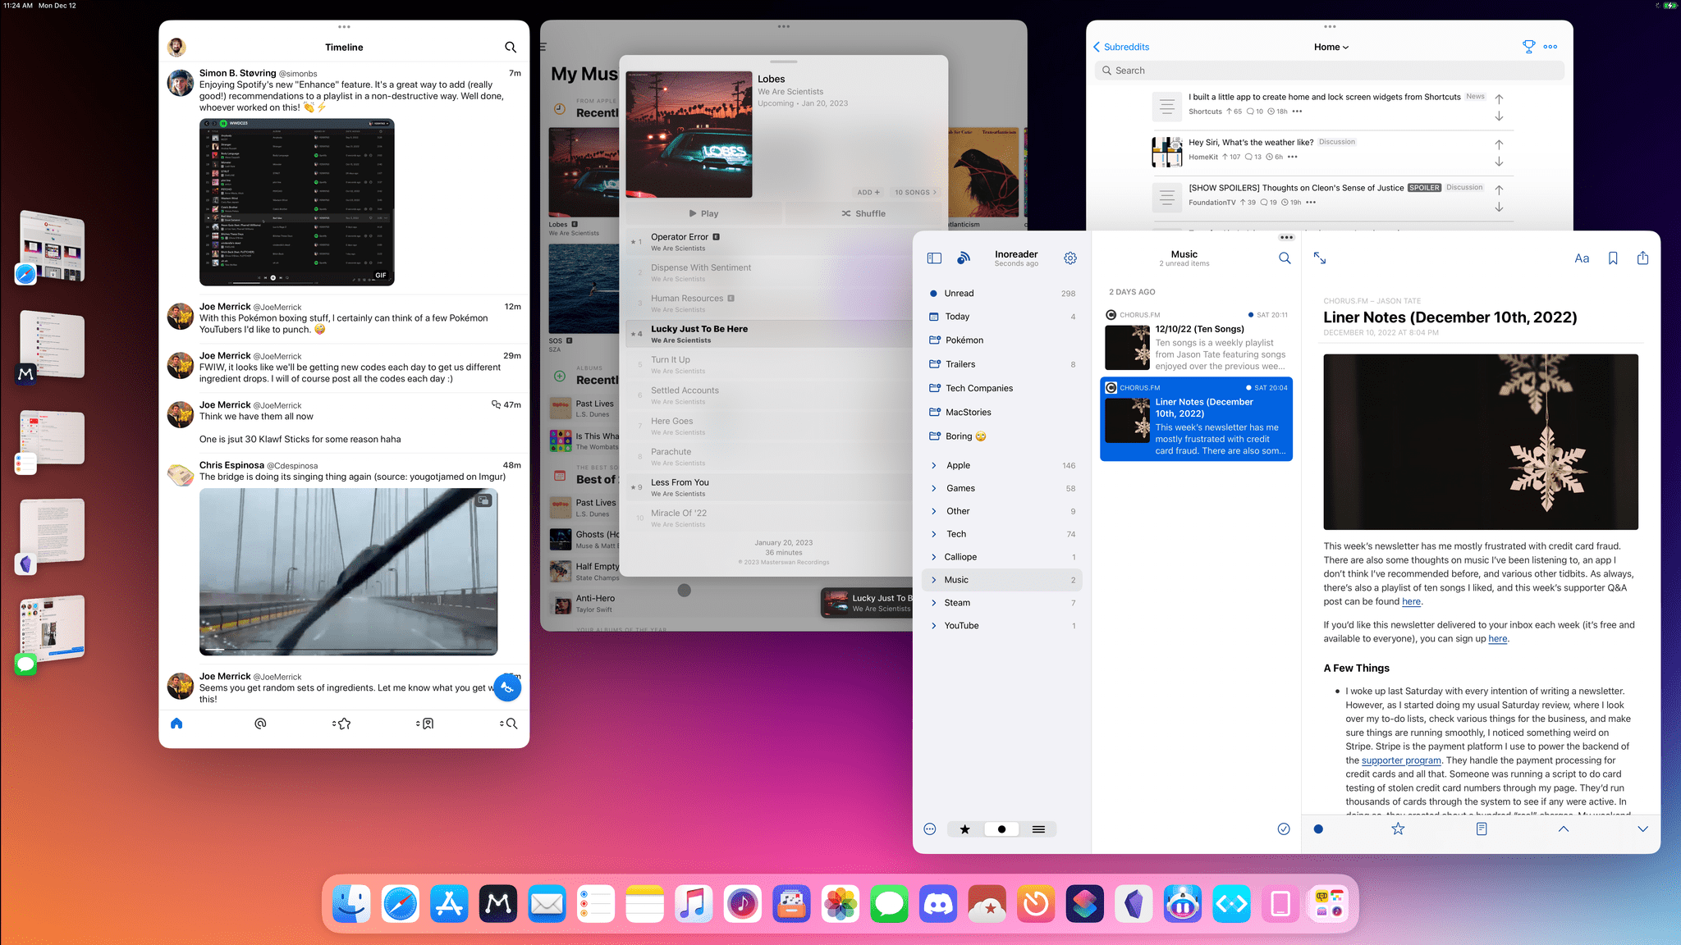Toggle the Inoreader sidebar panel icon
1681x945 pixels.
pos(934,258)
